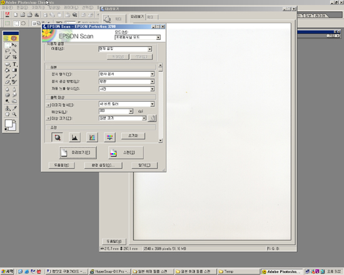This screenshot has width=344, height=275.
Task: Select the Zoom tool in toolbox
Action: click(x=14, y=114)
